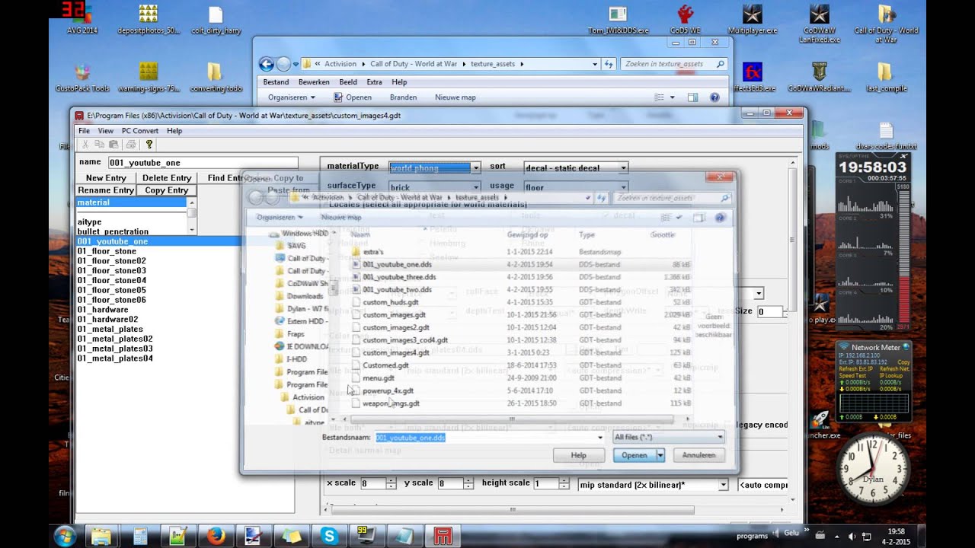Click the asset name input field
This screenshot has width=975, height=548.
point(202,162)
